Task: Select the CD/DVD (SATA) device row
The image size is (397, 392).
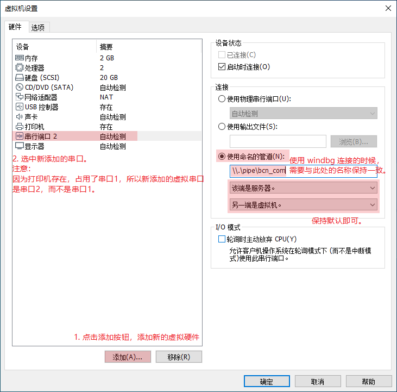Action: pos(107,87)
